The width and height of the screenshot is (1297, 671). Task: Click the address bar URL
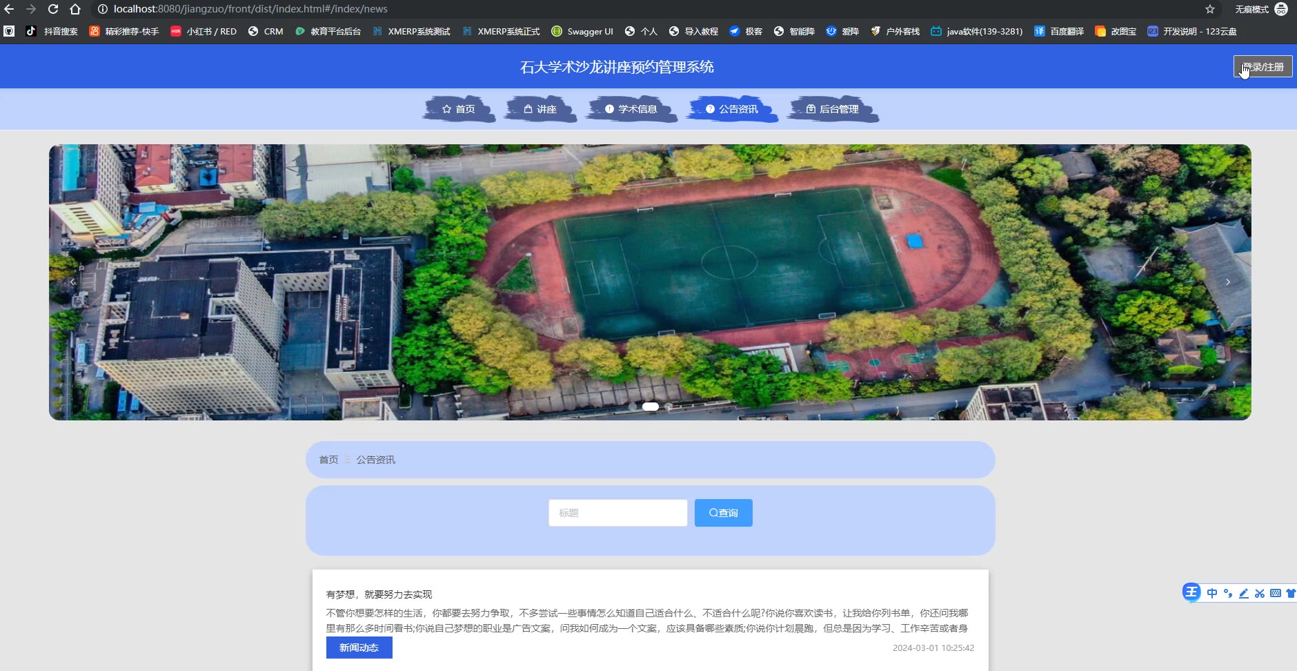pos(250,9)
